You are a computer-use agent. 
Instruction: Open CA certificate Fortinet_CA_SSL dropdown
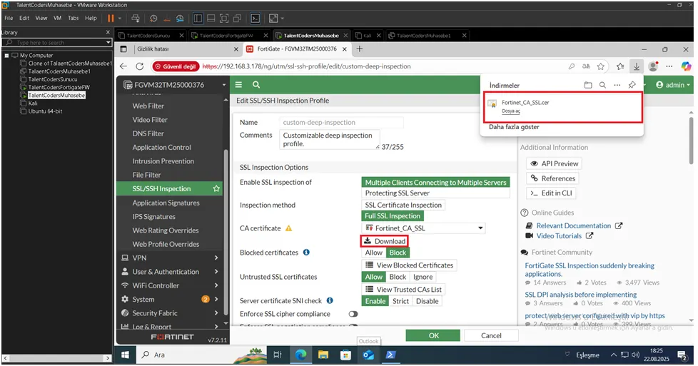pos(424,228)
